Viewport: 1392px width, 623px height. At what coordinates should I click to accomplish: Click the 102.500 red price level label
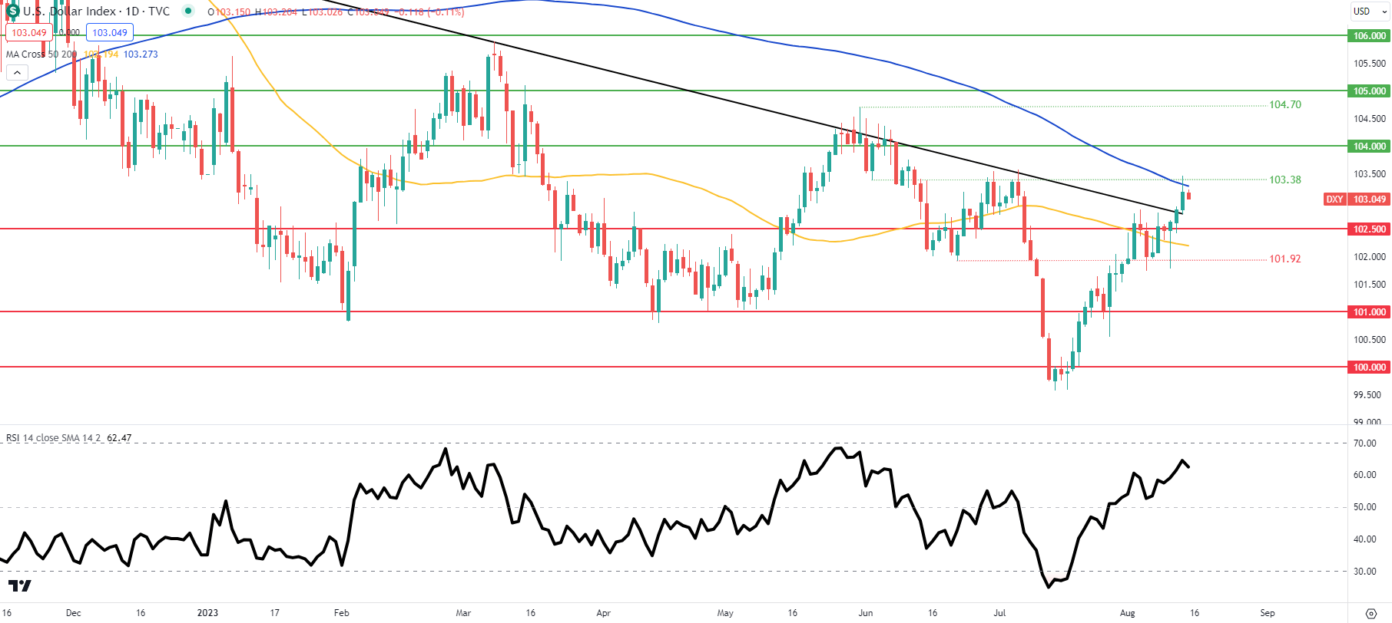pos(1369,229)
